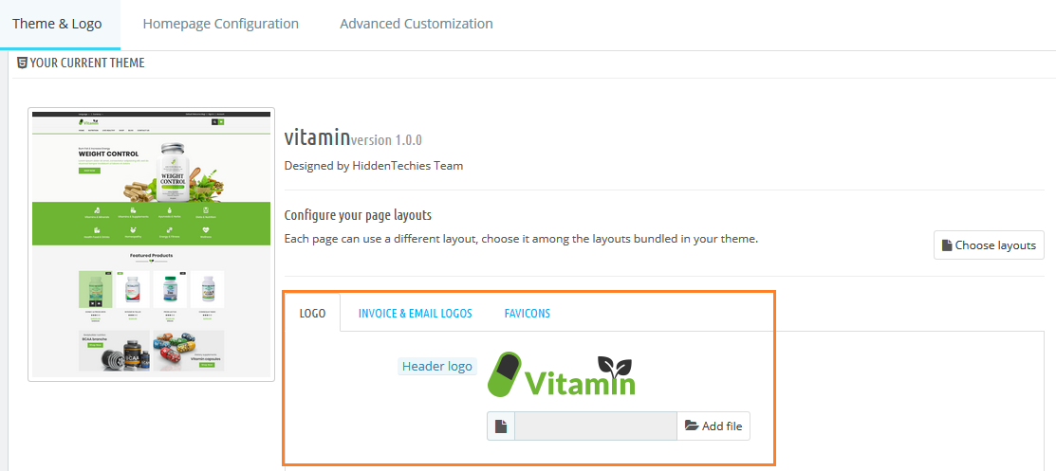Click the empty logo file input field
Screen dimensions: 1056x471
pos(595,426)
